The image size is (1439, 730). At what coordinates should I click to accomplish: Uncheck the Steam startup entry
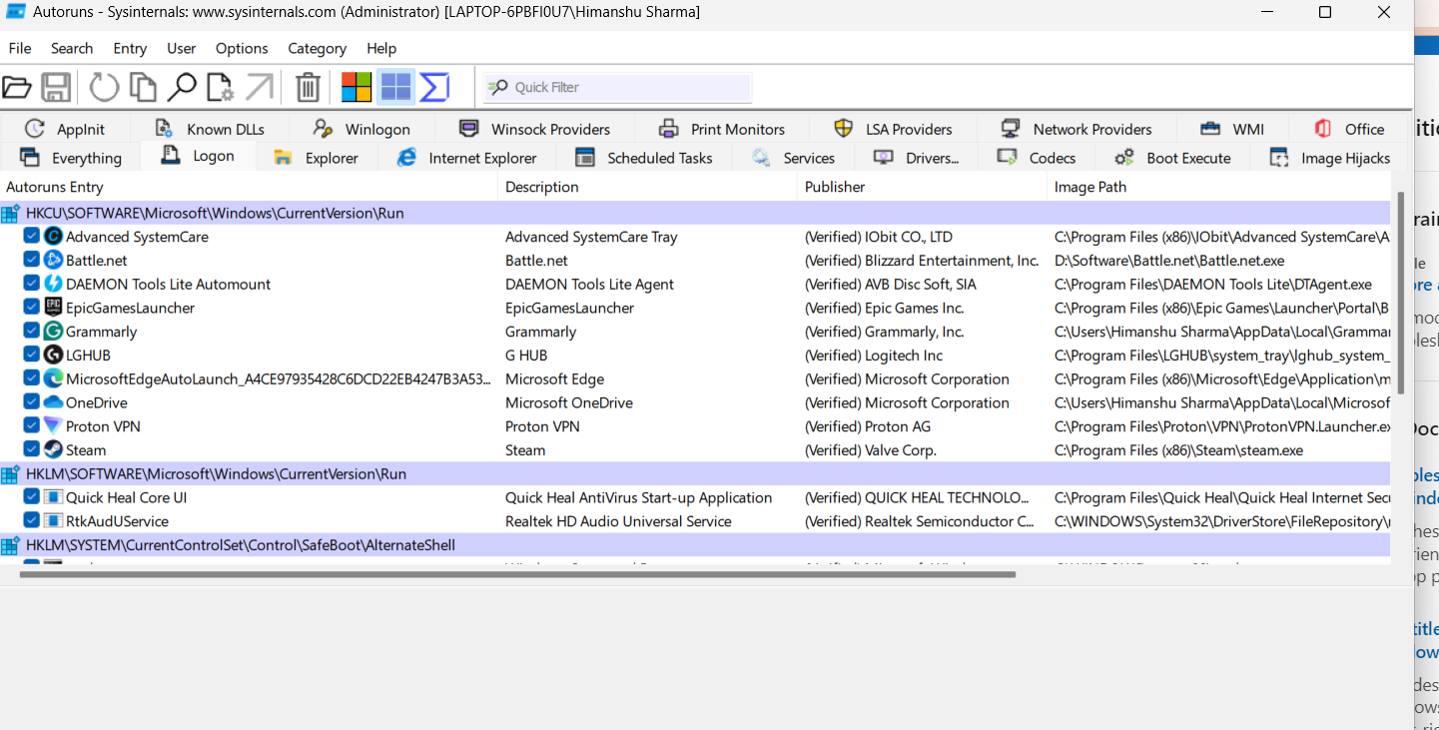tap(32, 449)
